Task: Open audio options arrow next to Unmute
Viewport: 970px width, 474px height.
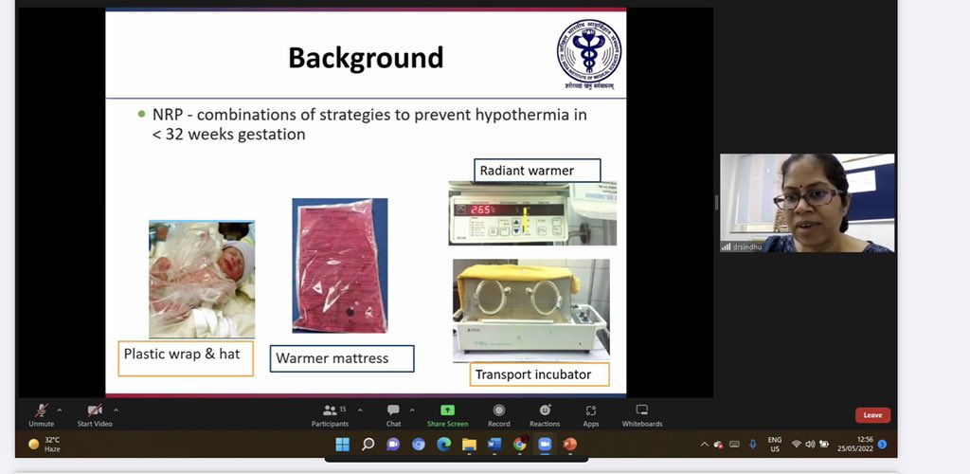Action: 60,410
